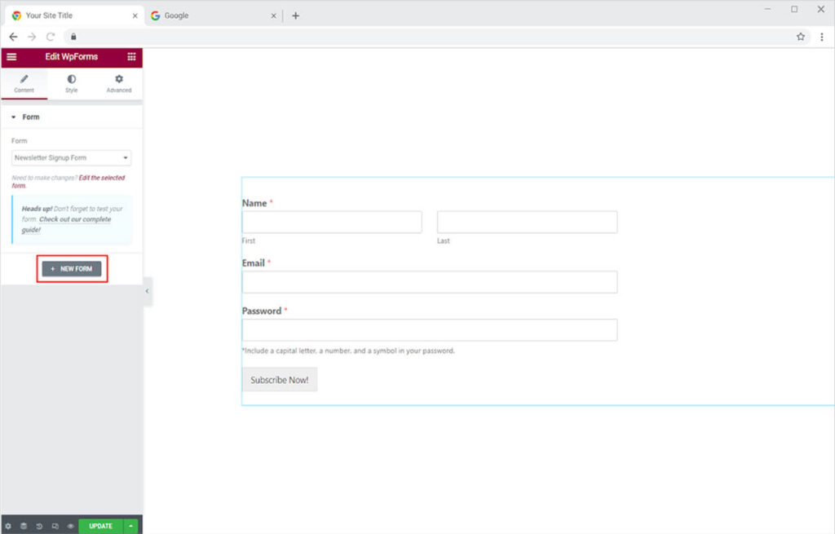Collapse the editor side panel
The width and height of the screenshot is (835, 534).
click(147, 291)
